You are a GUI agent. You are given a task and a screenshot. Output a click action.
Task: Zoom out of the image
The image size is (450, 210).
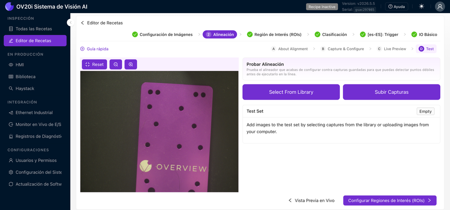(116, 64)
